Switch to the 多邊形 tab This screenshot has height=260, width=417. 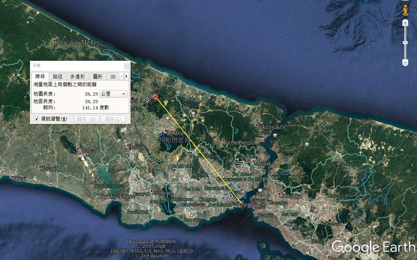(78, 76)
